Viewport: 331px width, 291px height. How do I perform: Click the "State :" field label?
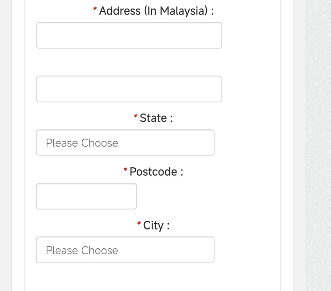(156, 118)
